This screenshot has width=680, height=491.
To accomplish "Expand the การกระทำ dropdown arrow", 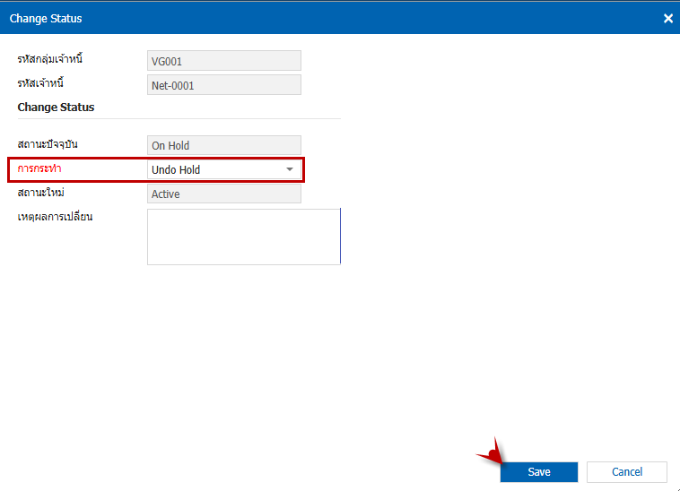I will point(290,169).
